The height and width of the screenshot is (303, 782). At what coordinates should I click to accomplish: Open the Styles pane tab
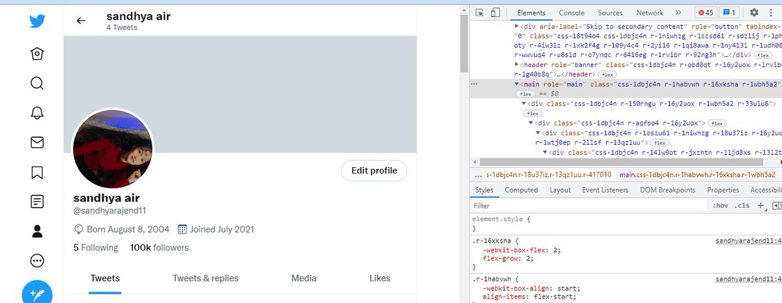[x=484, y=190]
